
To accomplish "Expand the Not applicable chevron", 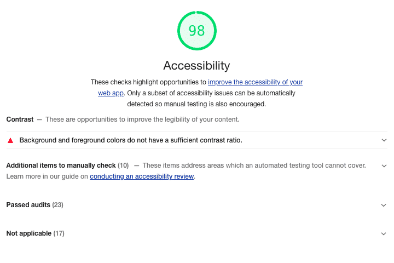I will click(384, 233).
